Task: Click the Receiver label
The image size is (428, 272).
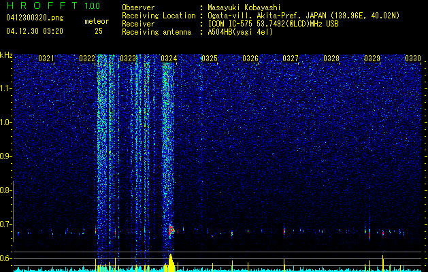Action: point(138,24)
